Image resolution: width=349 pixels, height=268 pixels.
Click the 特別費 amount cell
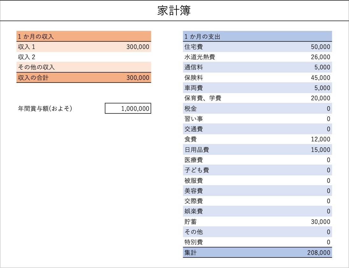click(x=329, y=243)
